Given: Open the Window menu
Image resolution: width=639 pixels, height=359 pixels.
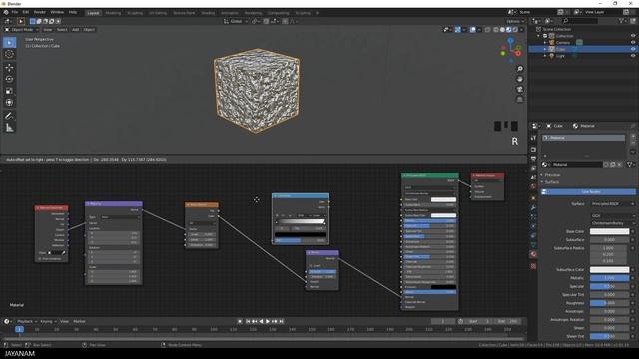Looking at the screenshot, I should [57, 13].
